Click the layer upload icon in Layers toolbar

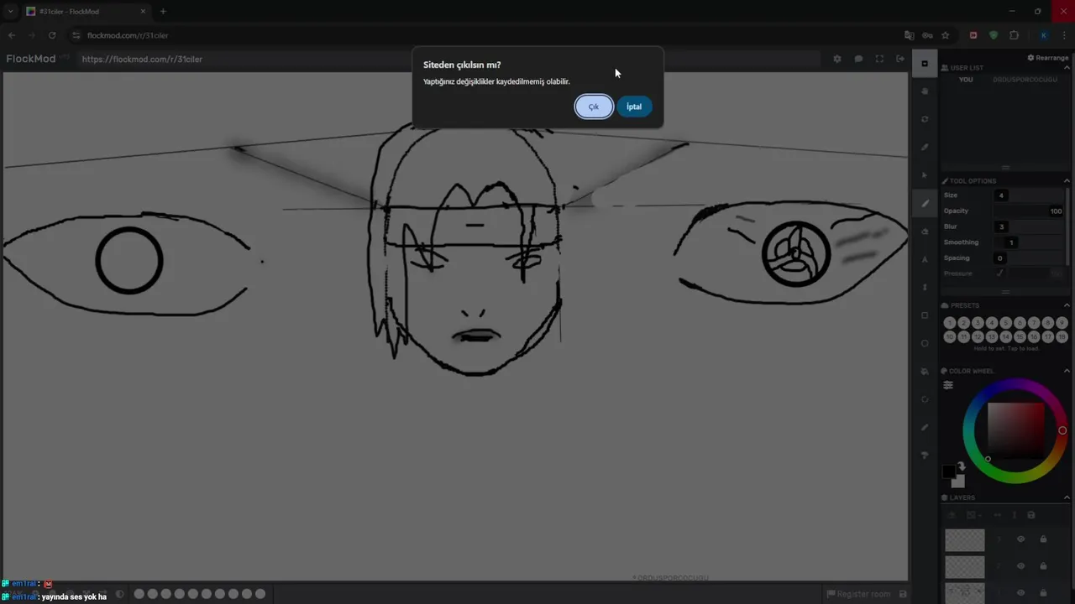click(952, 514)
